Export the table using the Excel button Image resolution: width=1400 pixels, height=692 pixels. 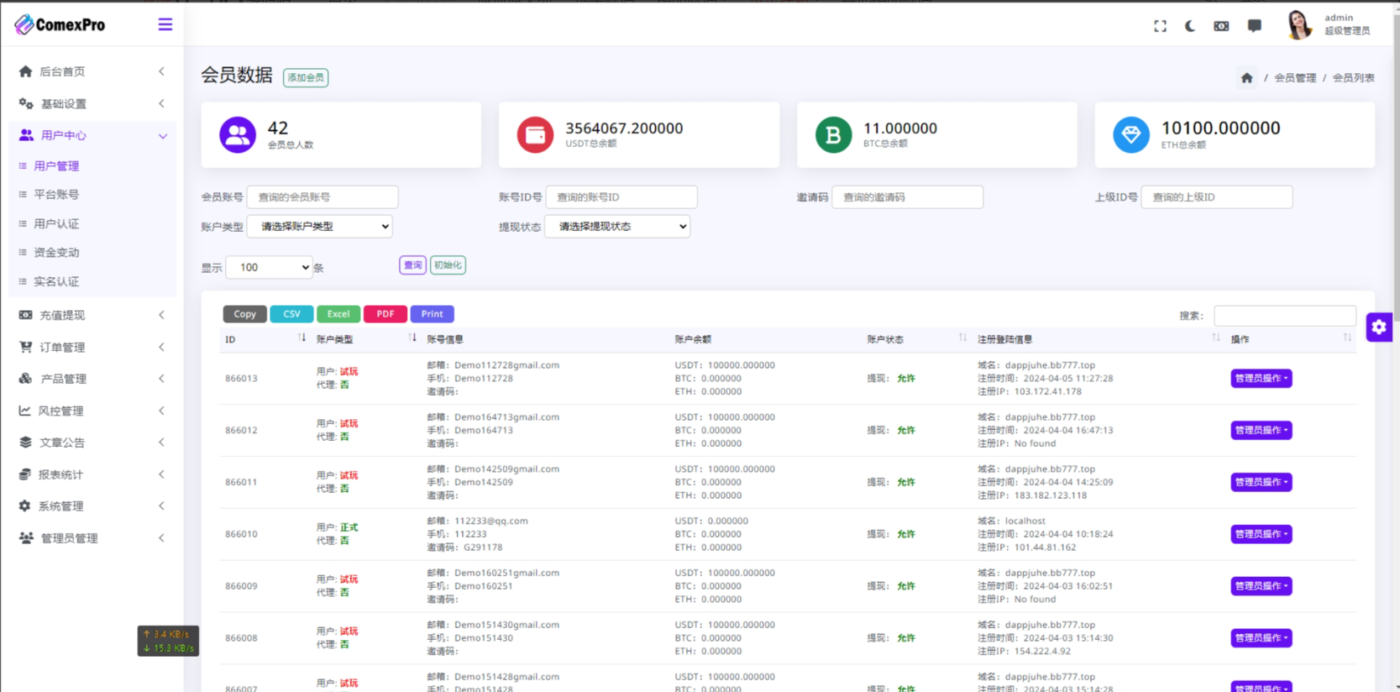click(338, 314)
